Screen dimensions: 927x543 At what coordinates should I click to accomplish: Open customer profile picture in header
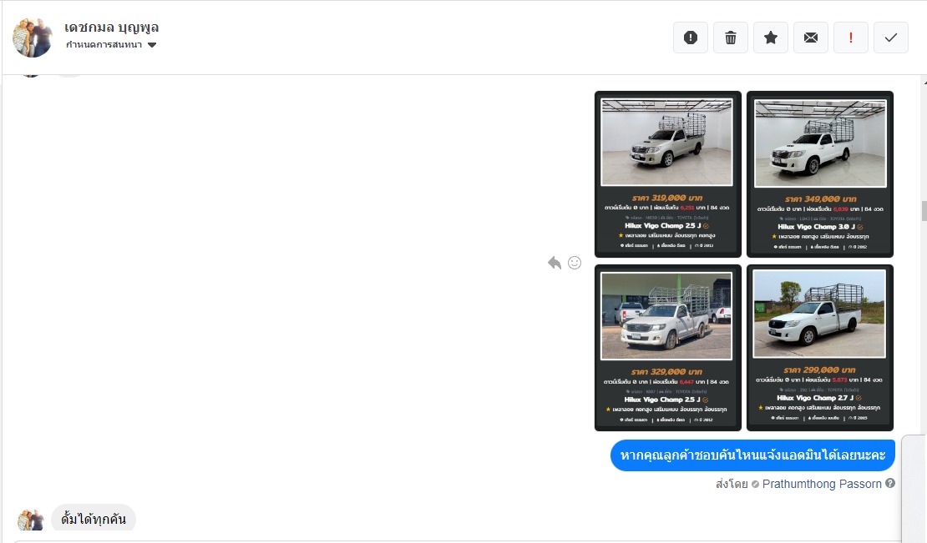pyautogui.click(x=33, y=38)
